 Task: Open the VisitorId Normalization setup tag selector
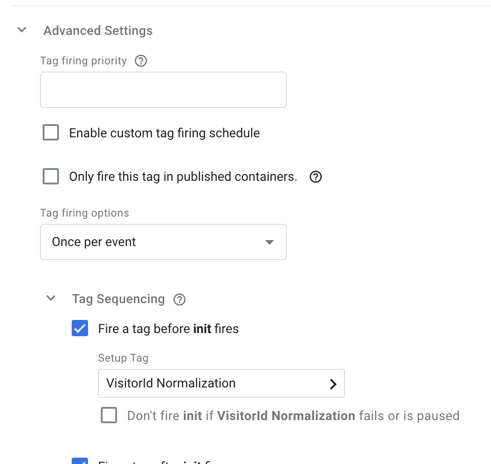click(x=221, y=383)
